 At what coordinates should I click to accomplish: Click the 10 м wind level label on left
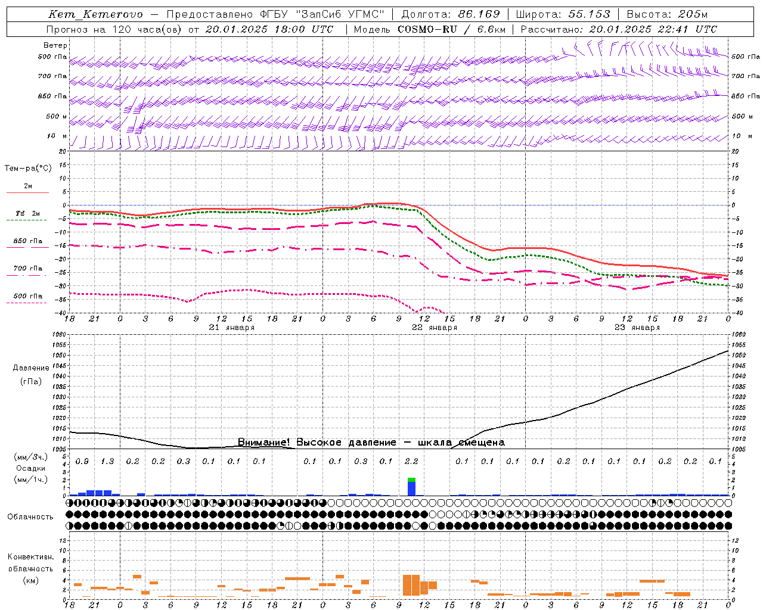[x=57, y=136]
